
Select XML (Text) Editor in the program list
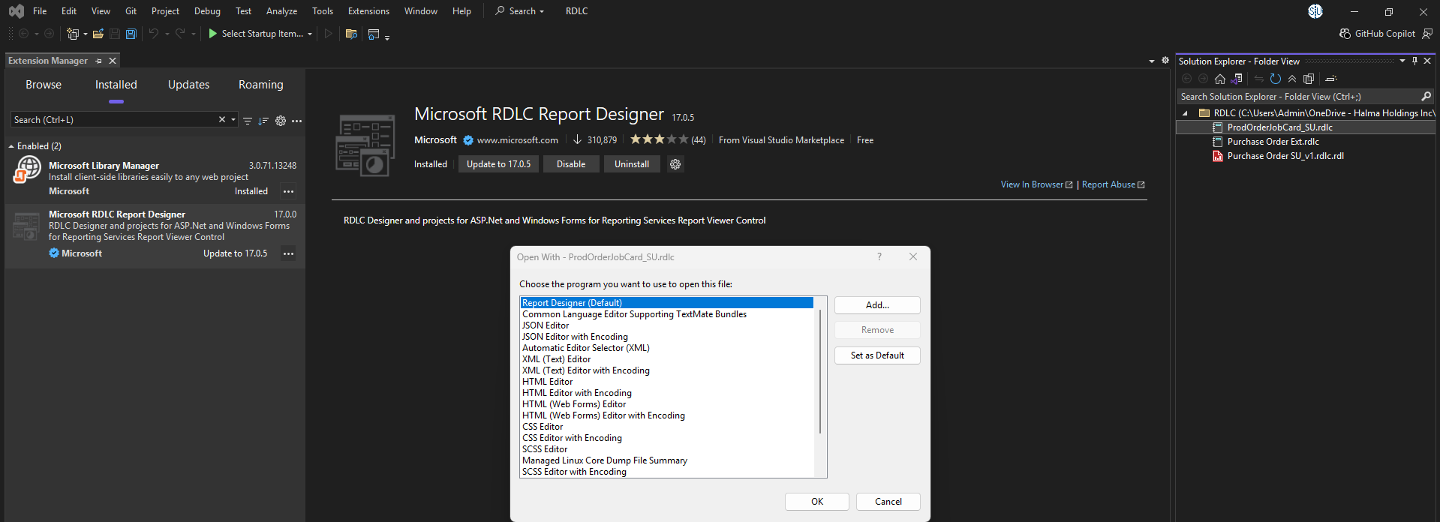[556, 359]
